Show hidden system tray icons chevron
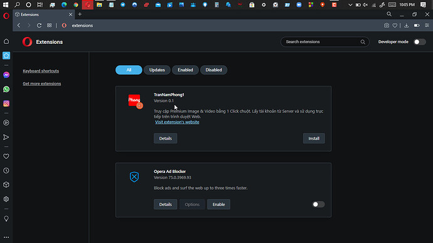433x243 pixels. [x=350, y=4]
